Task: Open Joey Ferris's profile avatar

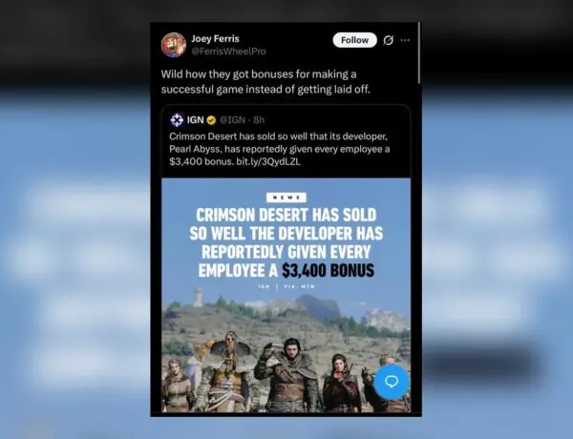Action: click(x=174, y=45)
